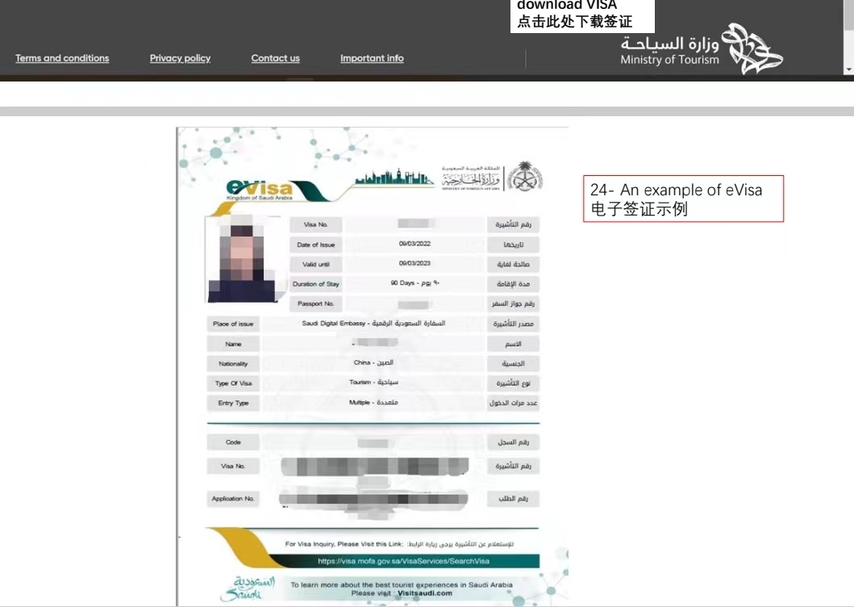Screen dimensions: 854x607
Task: Select the 'For Visa Inquiry' line
Action: point(399,544)
